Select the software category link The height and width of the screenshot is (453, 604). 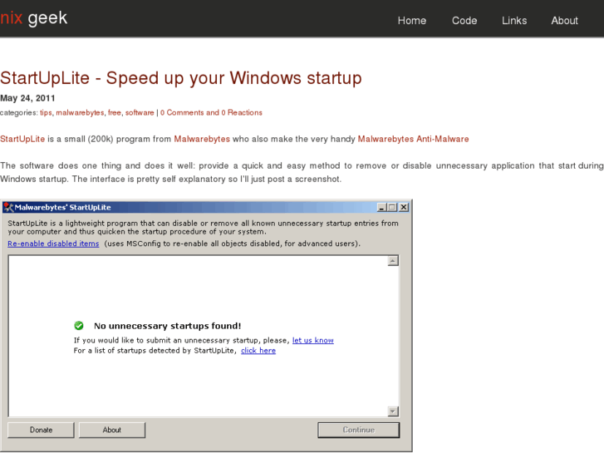click(140, 112)
